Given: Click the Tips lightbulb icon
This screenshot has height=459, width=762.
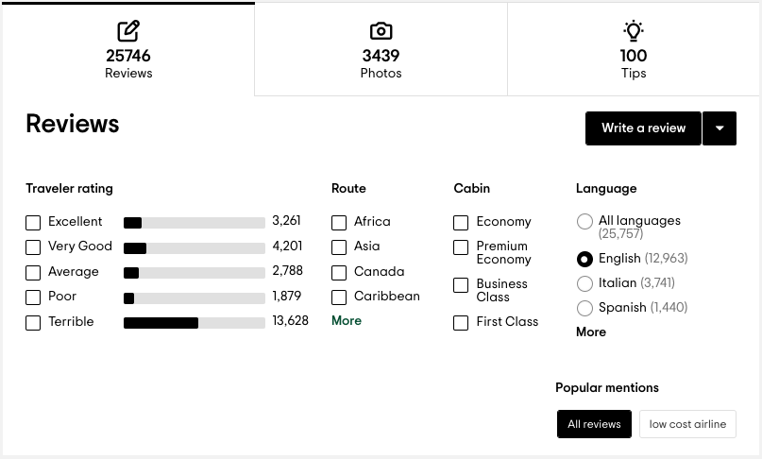Looking at the screenshot, I should [x=634, y=31].
